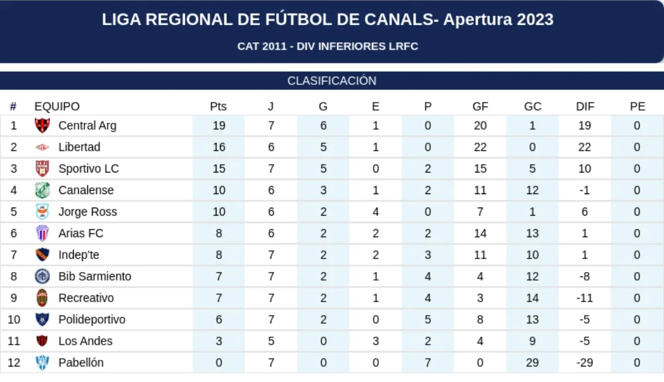Open the Jorge Ross team name link
This screenshot has height=382, width=664.
click(88, 212)
